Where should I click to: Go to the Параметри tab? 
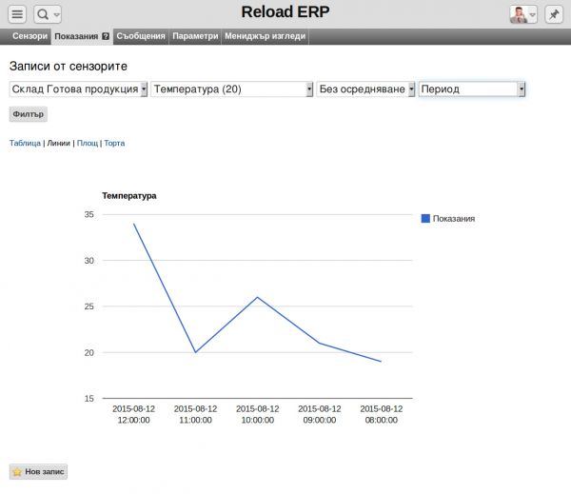pyautogui.click(x=195, y=36)
